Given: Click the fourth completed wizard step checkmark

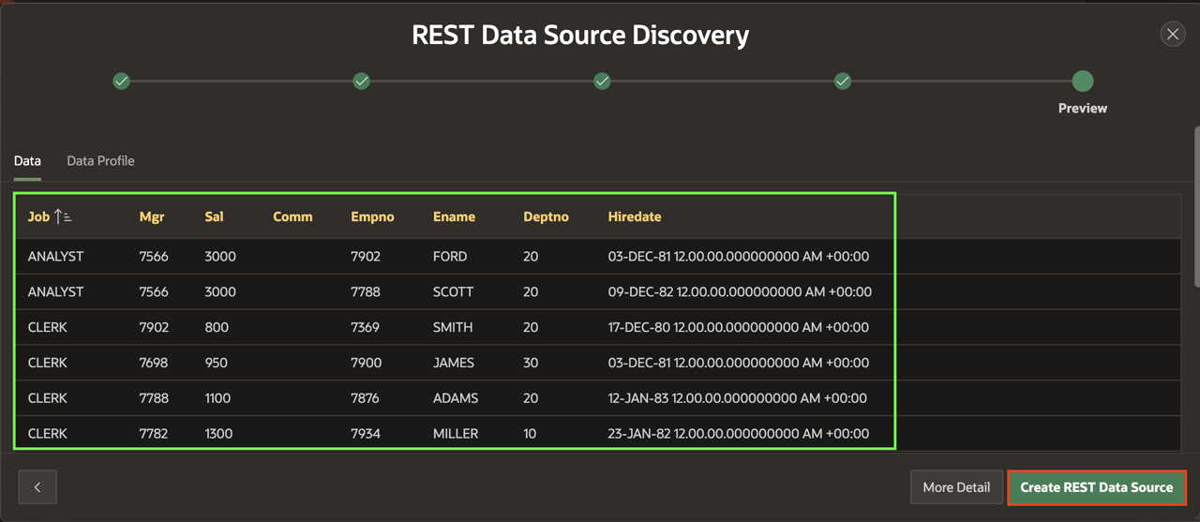Looking at the screenshot, I should pos(843,82).
